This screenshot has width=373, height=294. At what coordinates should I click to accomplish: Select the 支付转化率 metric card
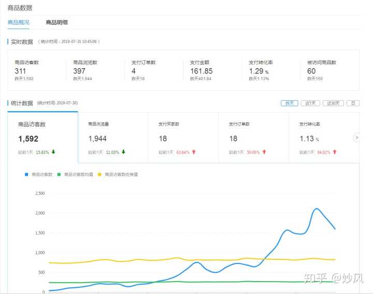tap(322, 137)
